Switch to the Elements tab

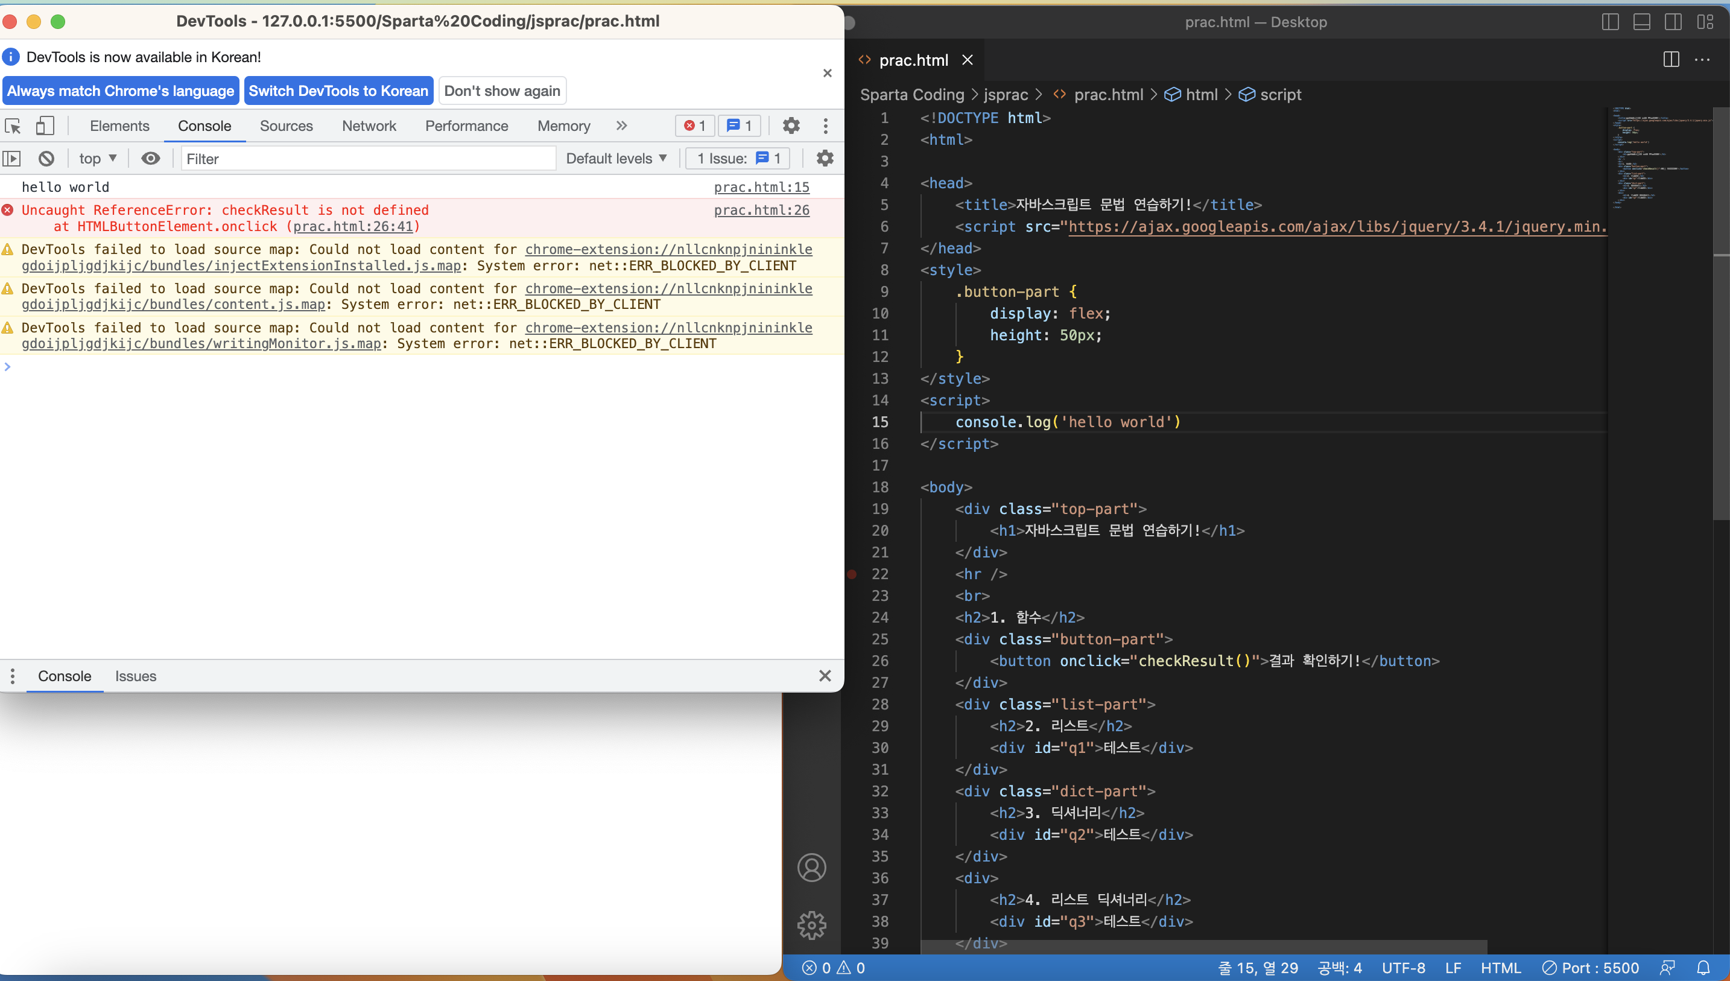tap(119, 126)
